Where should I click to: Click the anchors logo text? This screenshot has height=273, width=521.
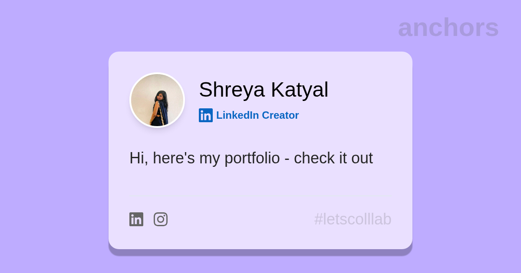click(x=448, y=28)
